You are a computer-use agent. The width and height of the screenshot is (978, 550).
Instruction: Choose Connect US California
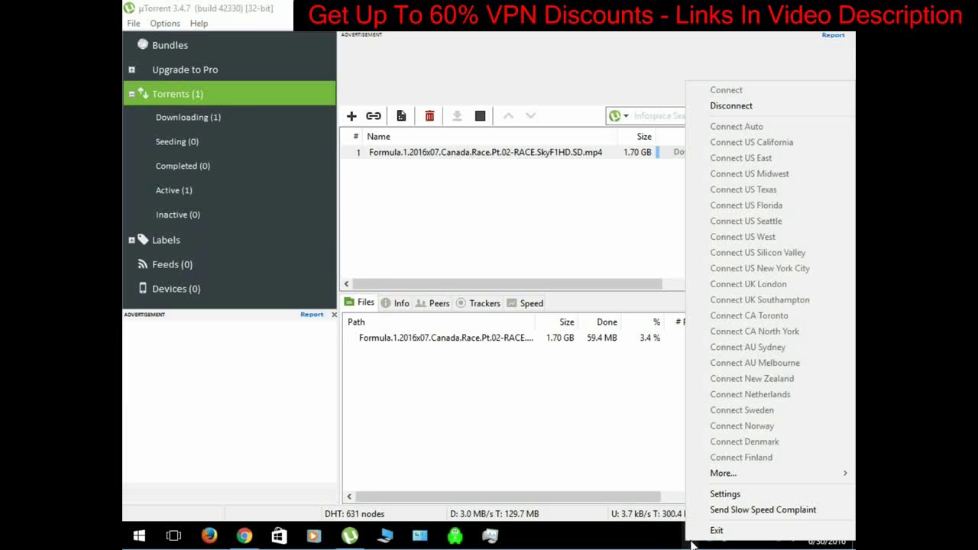tap(752, 143)
